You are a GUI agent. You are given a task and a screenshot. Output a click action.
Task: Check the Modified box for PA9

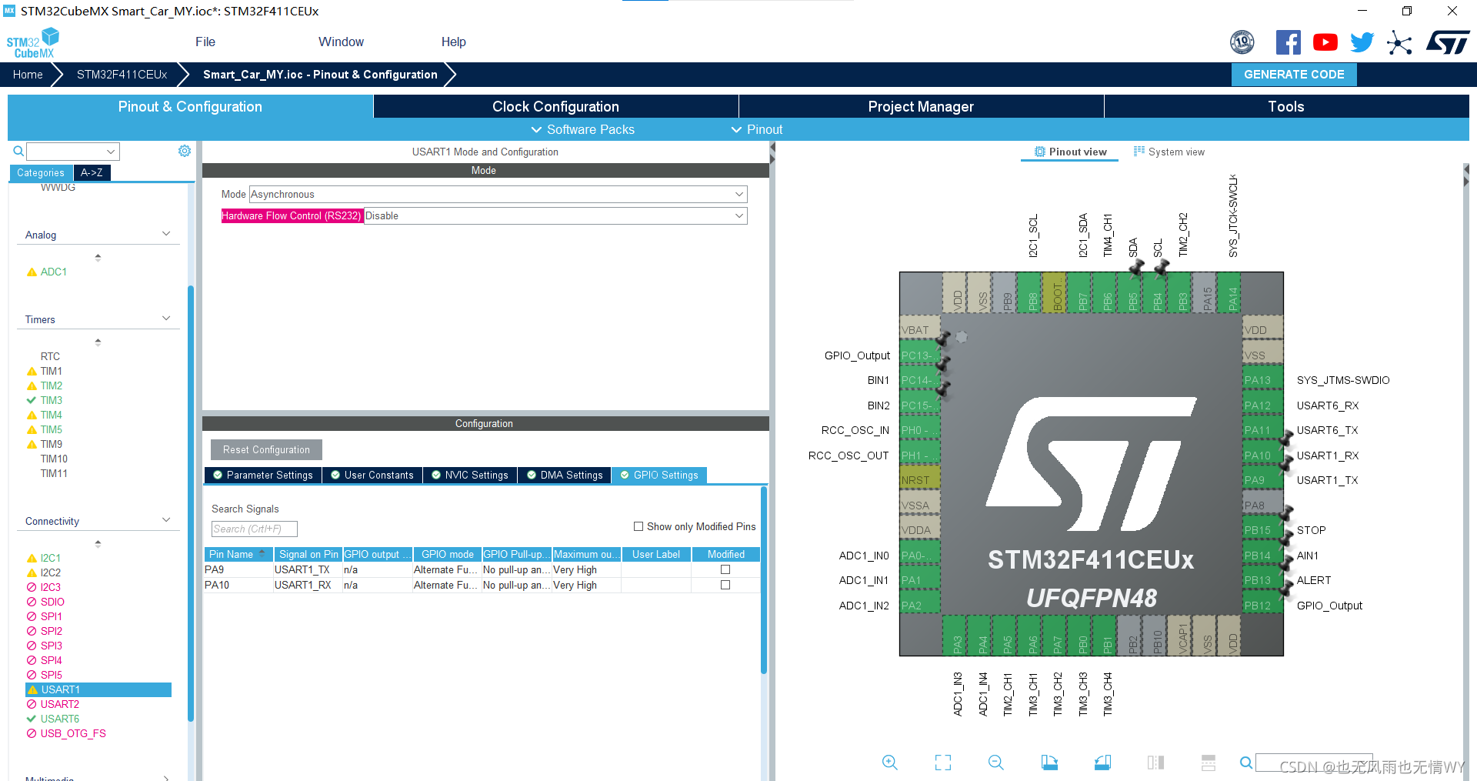pyautogui.click(x=725, y=569)
